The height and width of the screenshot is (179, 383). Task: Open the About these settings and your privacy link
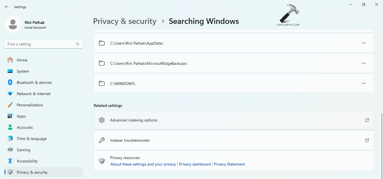(143, 164)
